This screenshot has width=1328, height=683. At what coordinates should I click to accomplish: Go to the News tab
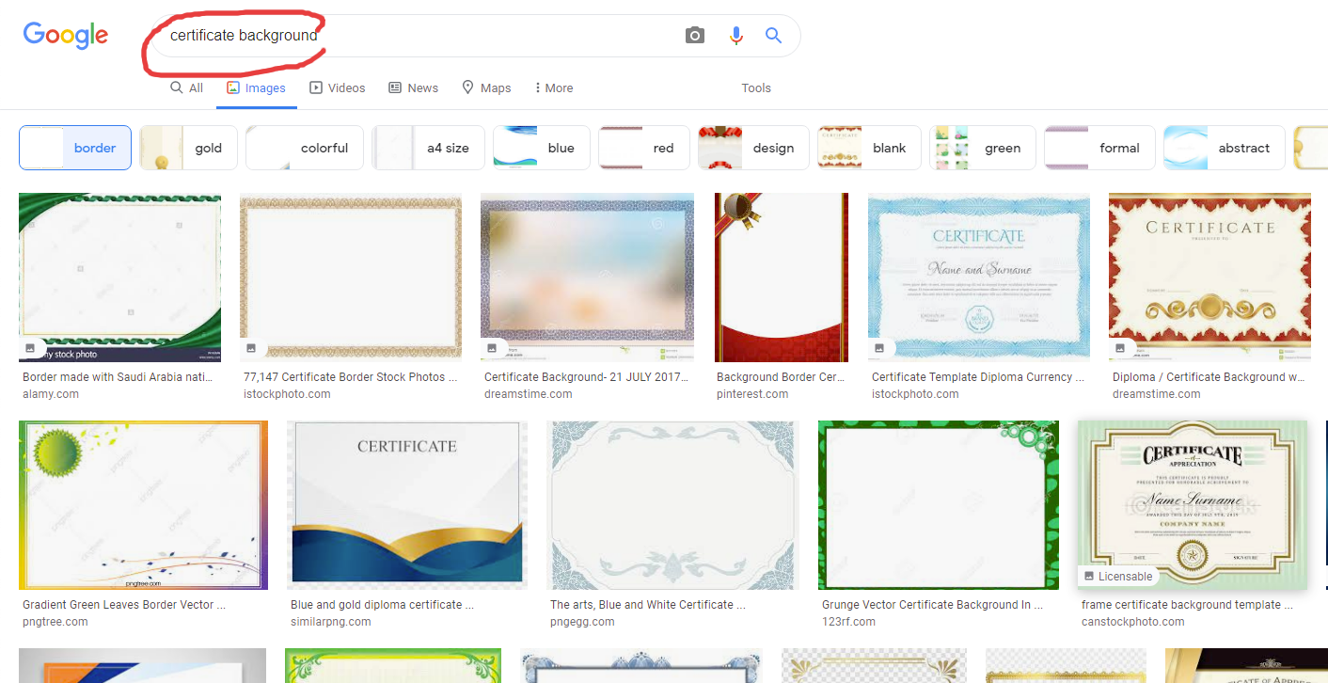click(x=413, y=87)
